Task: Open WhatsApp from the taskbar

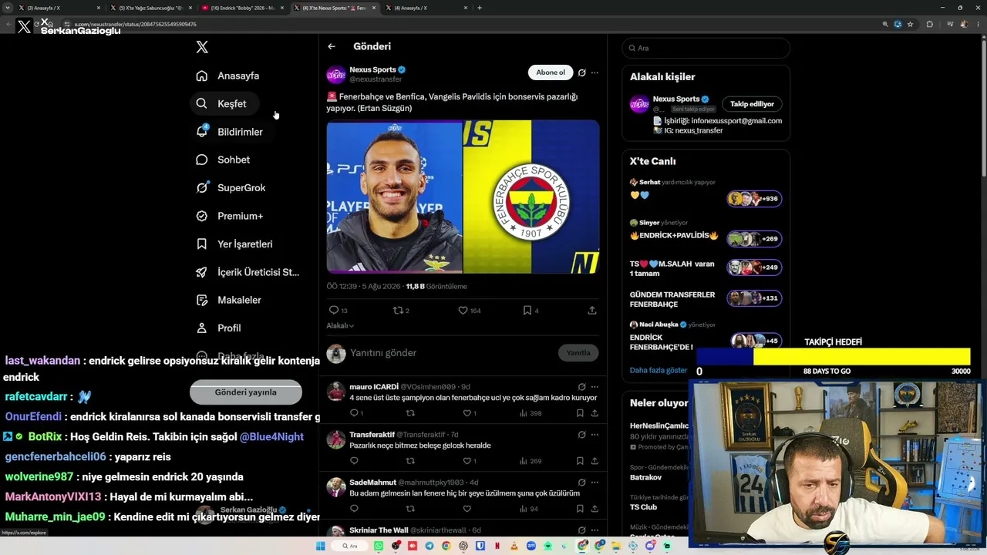Action: click(379, 546)
